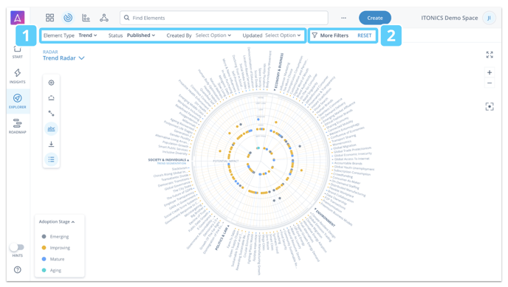Click the Find Elements search field
The height and width of the screenshot is (287, 508).
pyautogui.click(x=224, y=18)
